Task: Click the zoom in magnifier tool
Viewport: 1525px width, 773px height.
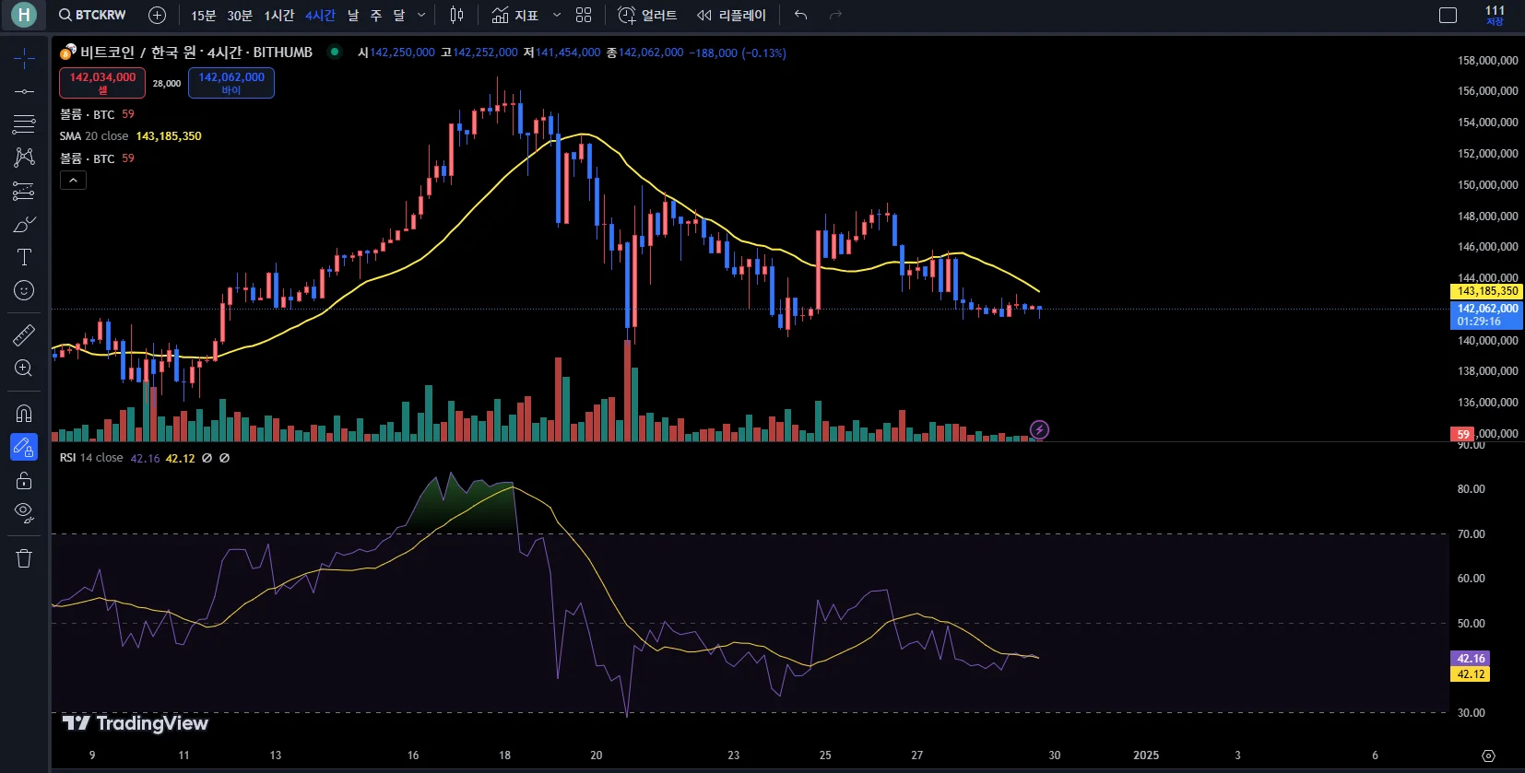Action: point(24,369)
